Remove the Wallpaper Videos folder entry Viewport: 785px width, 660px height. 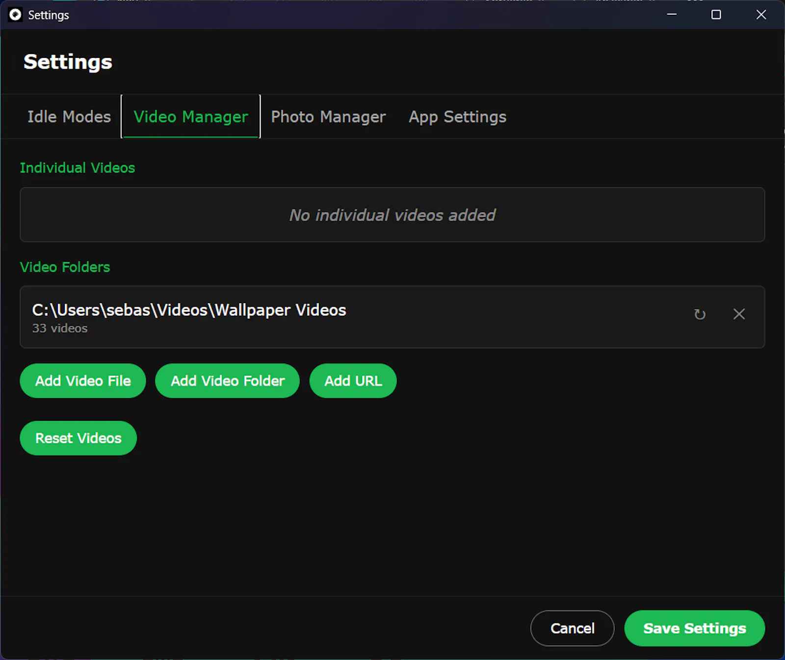(x=739, y=314)
